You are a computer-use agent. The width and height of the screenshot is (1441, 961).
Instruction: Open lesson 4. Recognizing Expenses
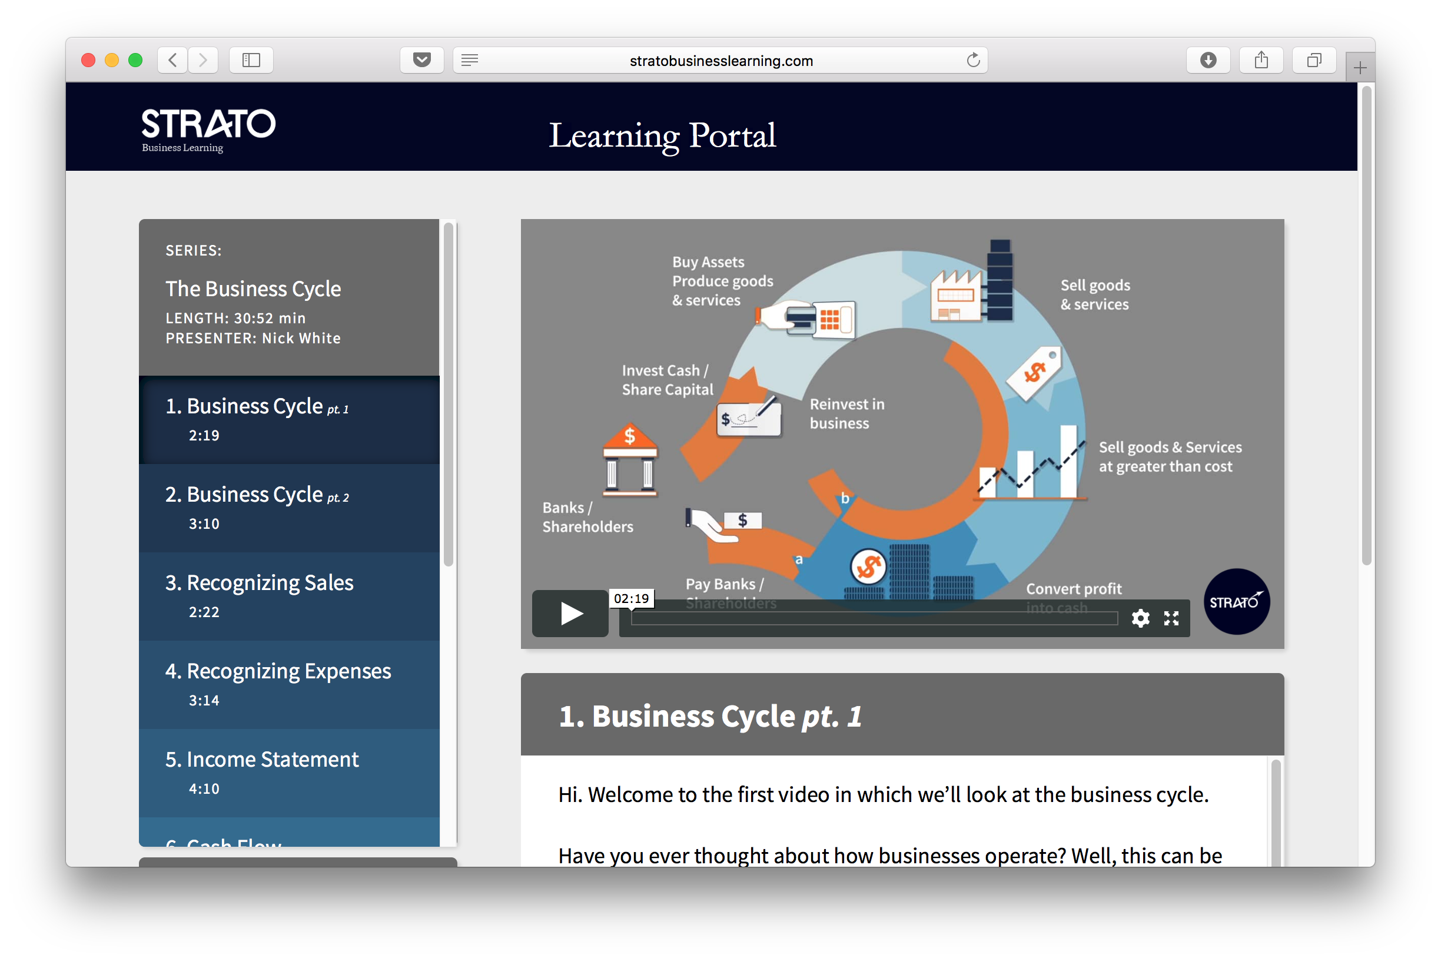click(289, 685)
